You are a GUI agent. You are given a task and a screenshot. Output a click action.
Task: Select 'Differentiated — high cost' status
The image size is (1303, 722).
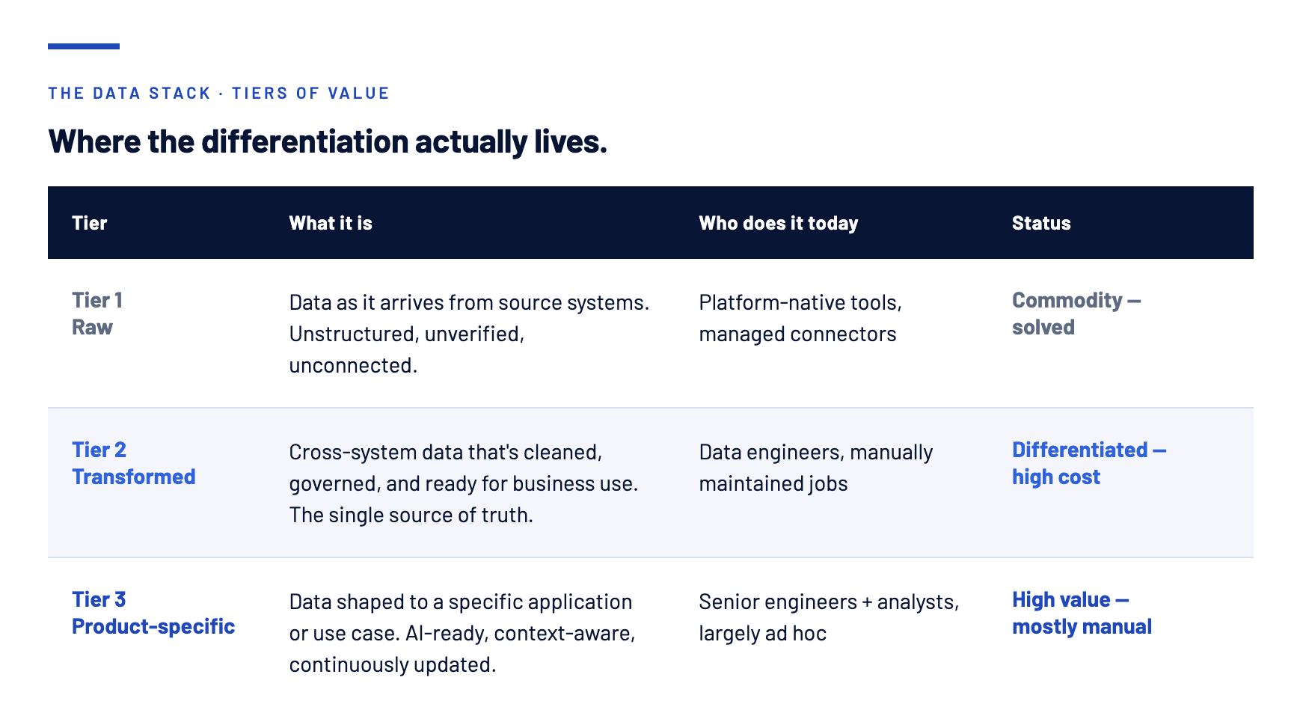[x=1089, y=463]
